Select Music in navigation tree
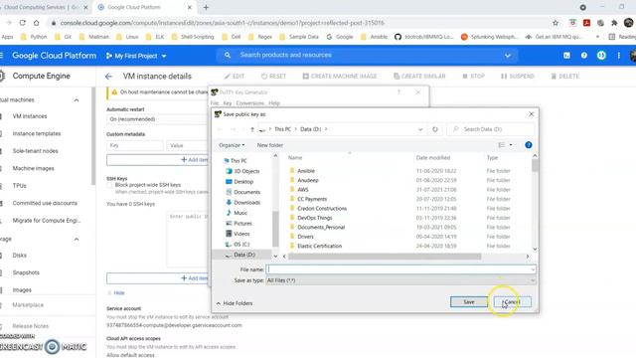Image resolution: width=636 pixels, height=358 pixels. 237,213
